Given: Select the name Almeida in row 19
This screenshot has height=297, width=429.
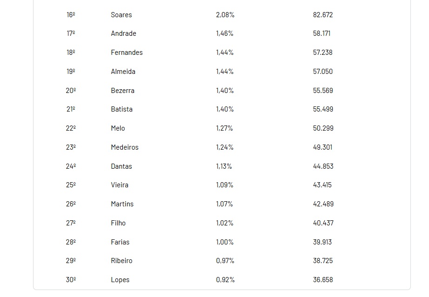Looking at the screenshot, I should 123,72.
